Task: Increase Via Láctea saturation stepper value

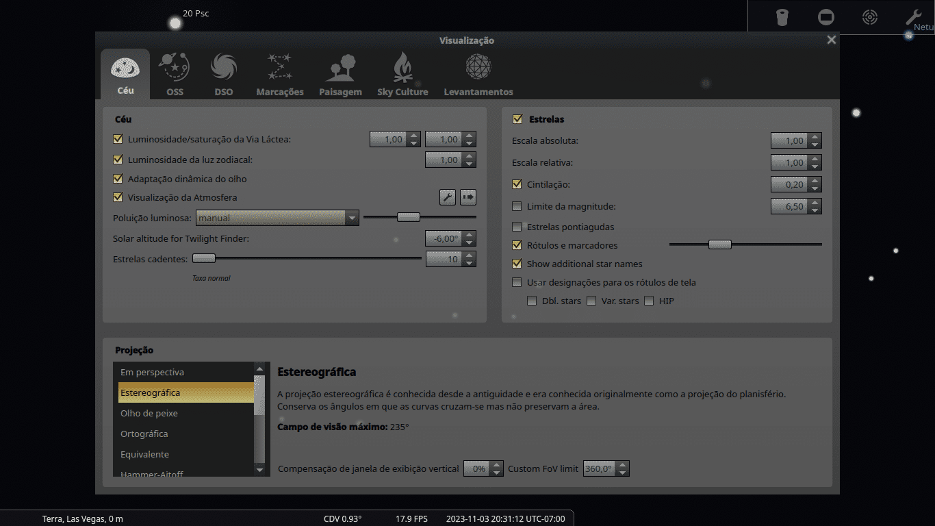Action: pos(469,136)
